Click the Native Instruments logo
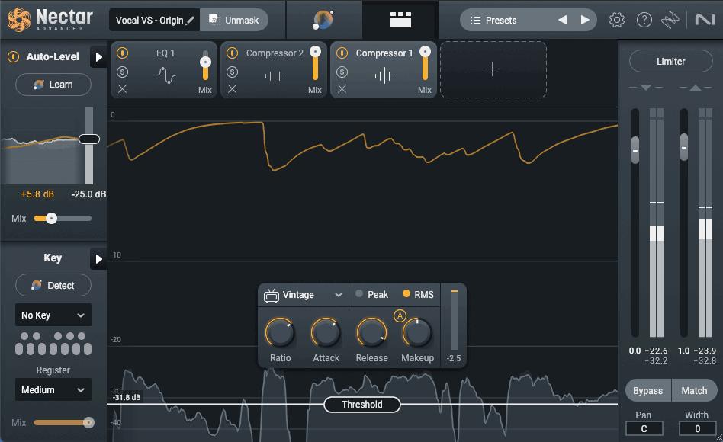723x442 pixels. tap(705, 20)
